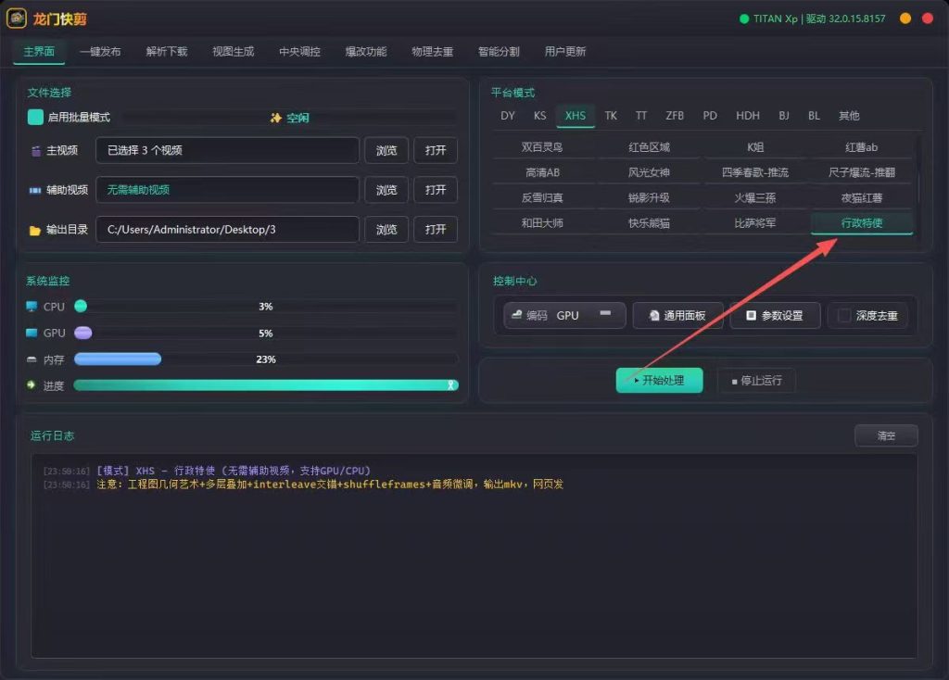Viewport: 949px width, 680px height.
Task: Choose the 和田大师 mode
Action: coord(542,223)
